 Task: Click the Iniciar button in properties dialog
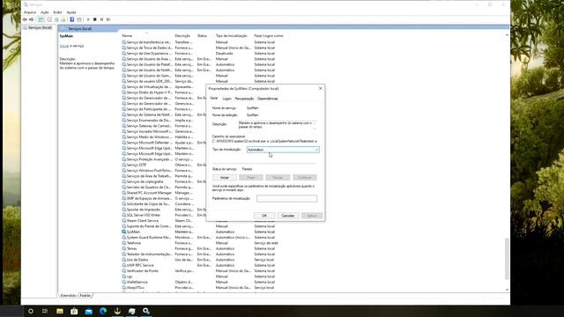point(225,178)
